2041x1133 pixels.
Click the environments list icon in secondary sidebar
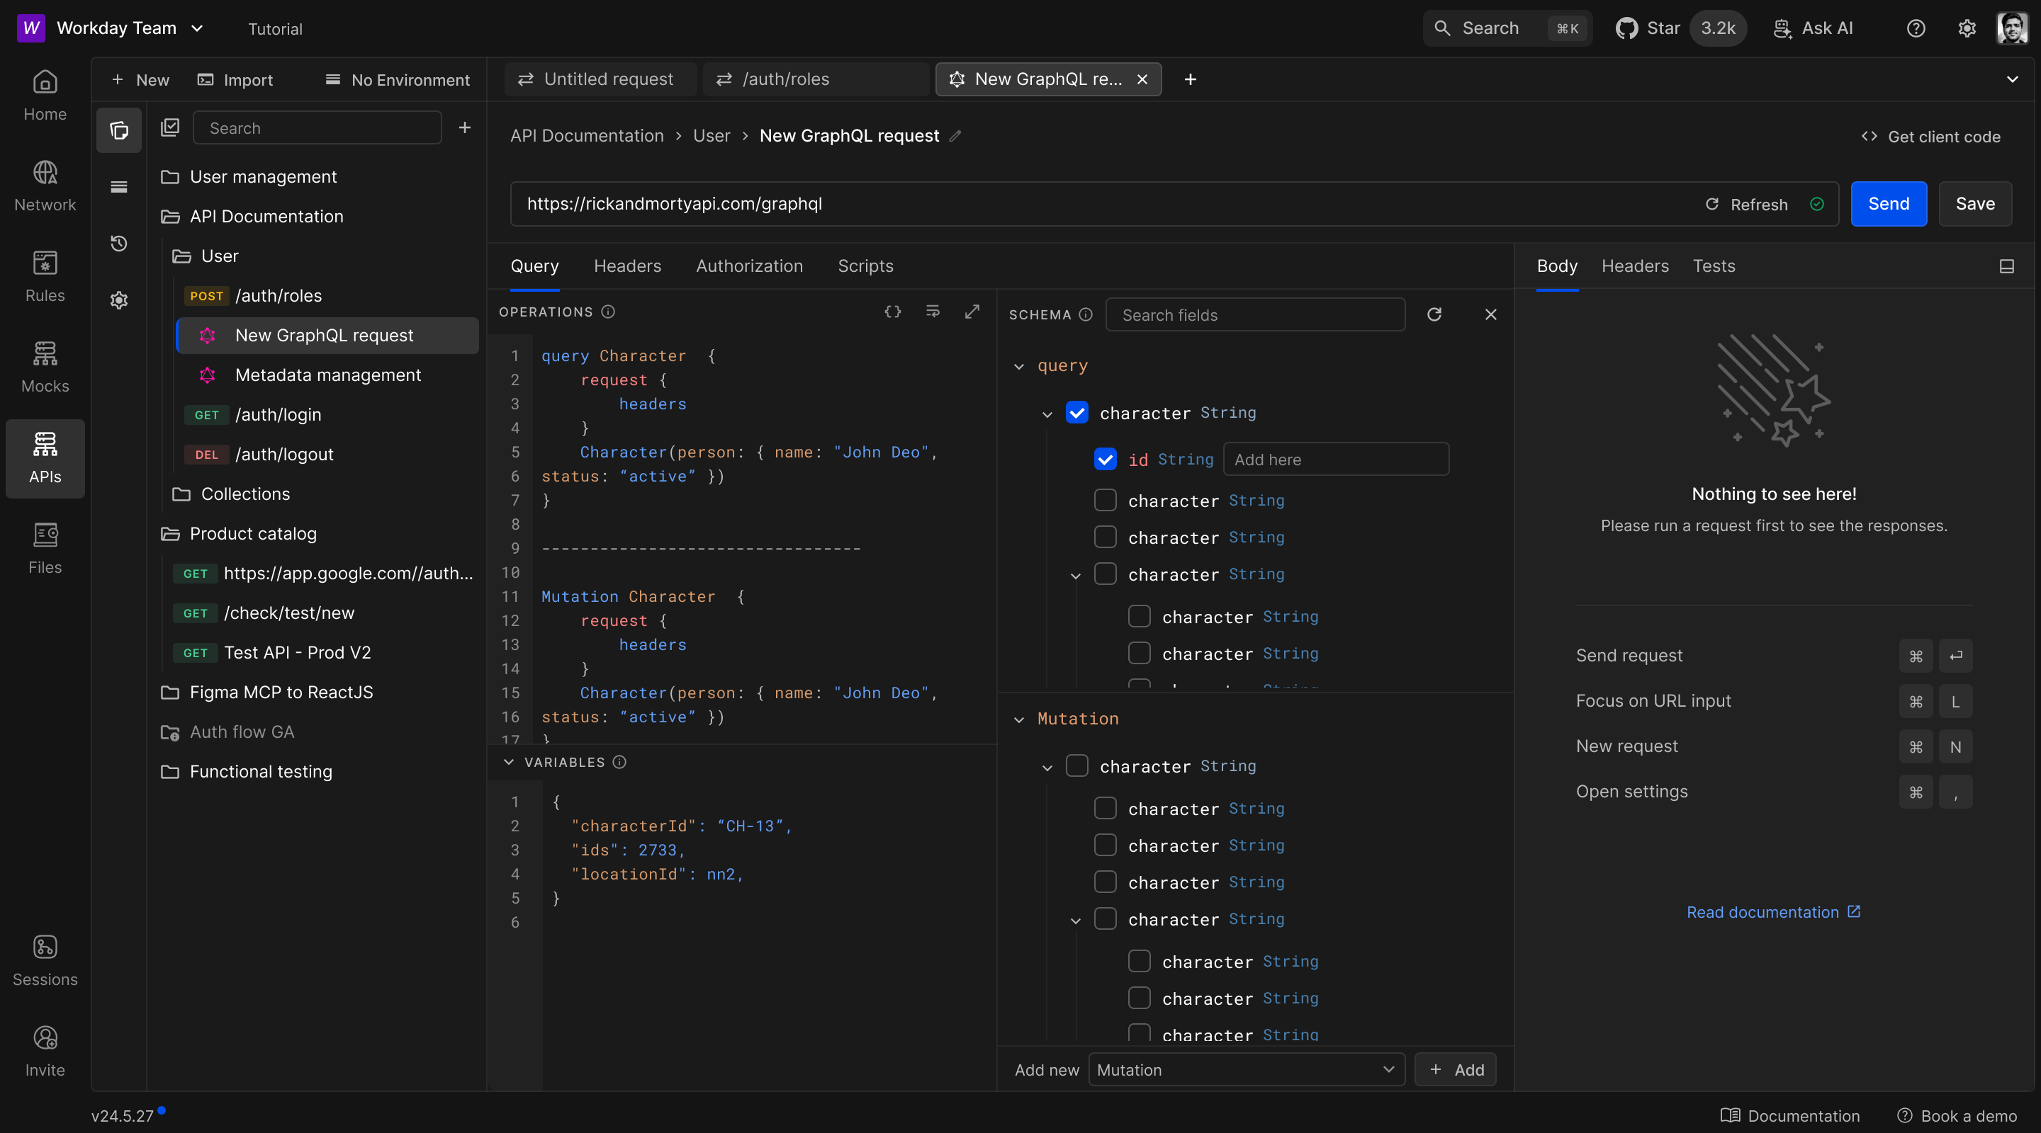tap(119, 187)
